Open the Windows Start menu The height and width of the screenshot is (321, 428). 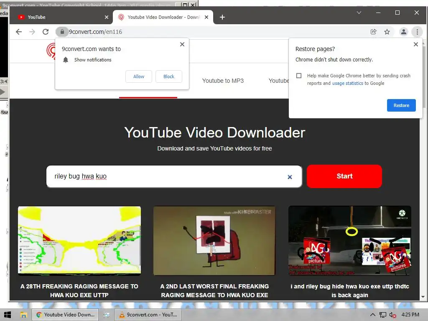(8, 315)
